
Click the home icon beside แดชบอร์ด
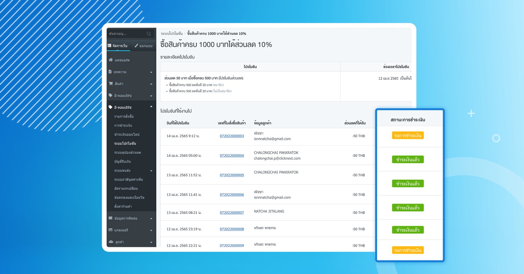(111, 60)
